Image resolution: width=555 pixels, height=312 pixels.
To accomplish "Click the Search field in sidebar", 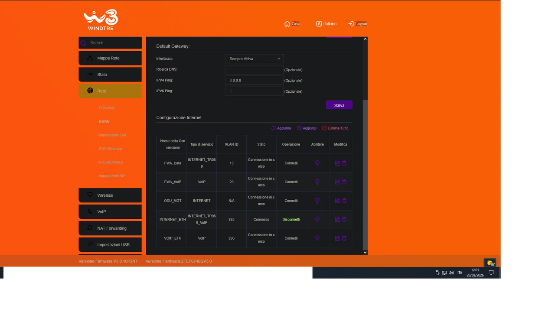I will 110,43.
